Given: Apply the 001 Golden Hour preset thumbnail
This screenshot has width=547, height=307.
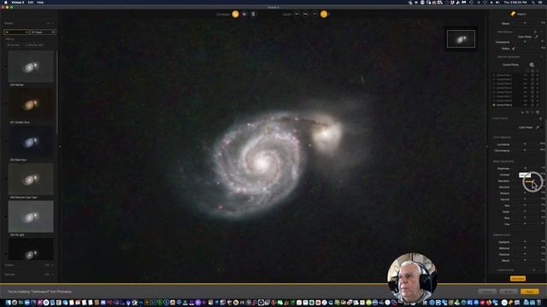Looking at the screenshot, I should (x=31, y=104).
